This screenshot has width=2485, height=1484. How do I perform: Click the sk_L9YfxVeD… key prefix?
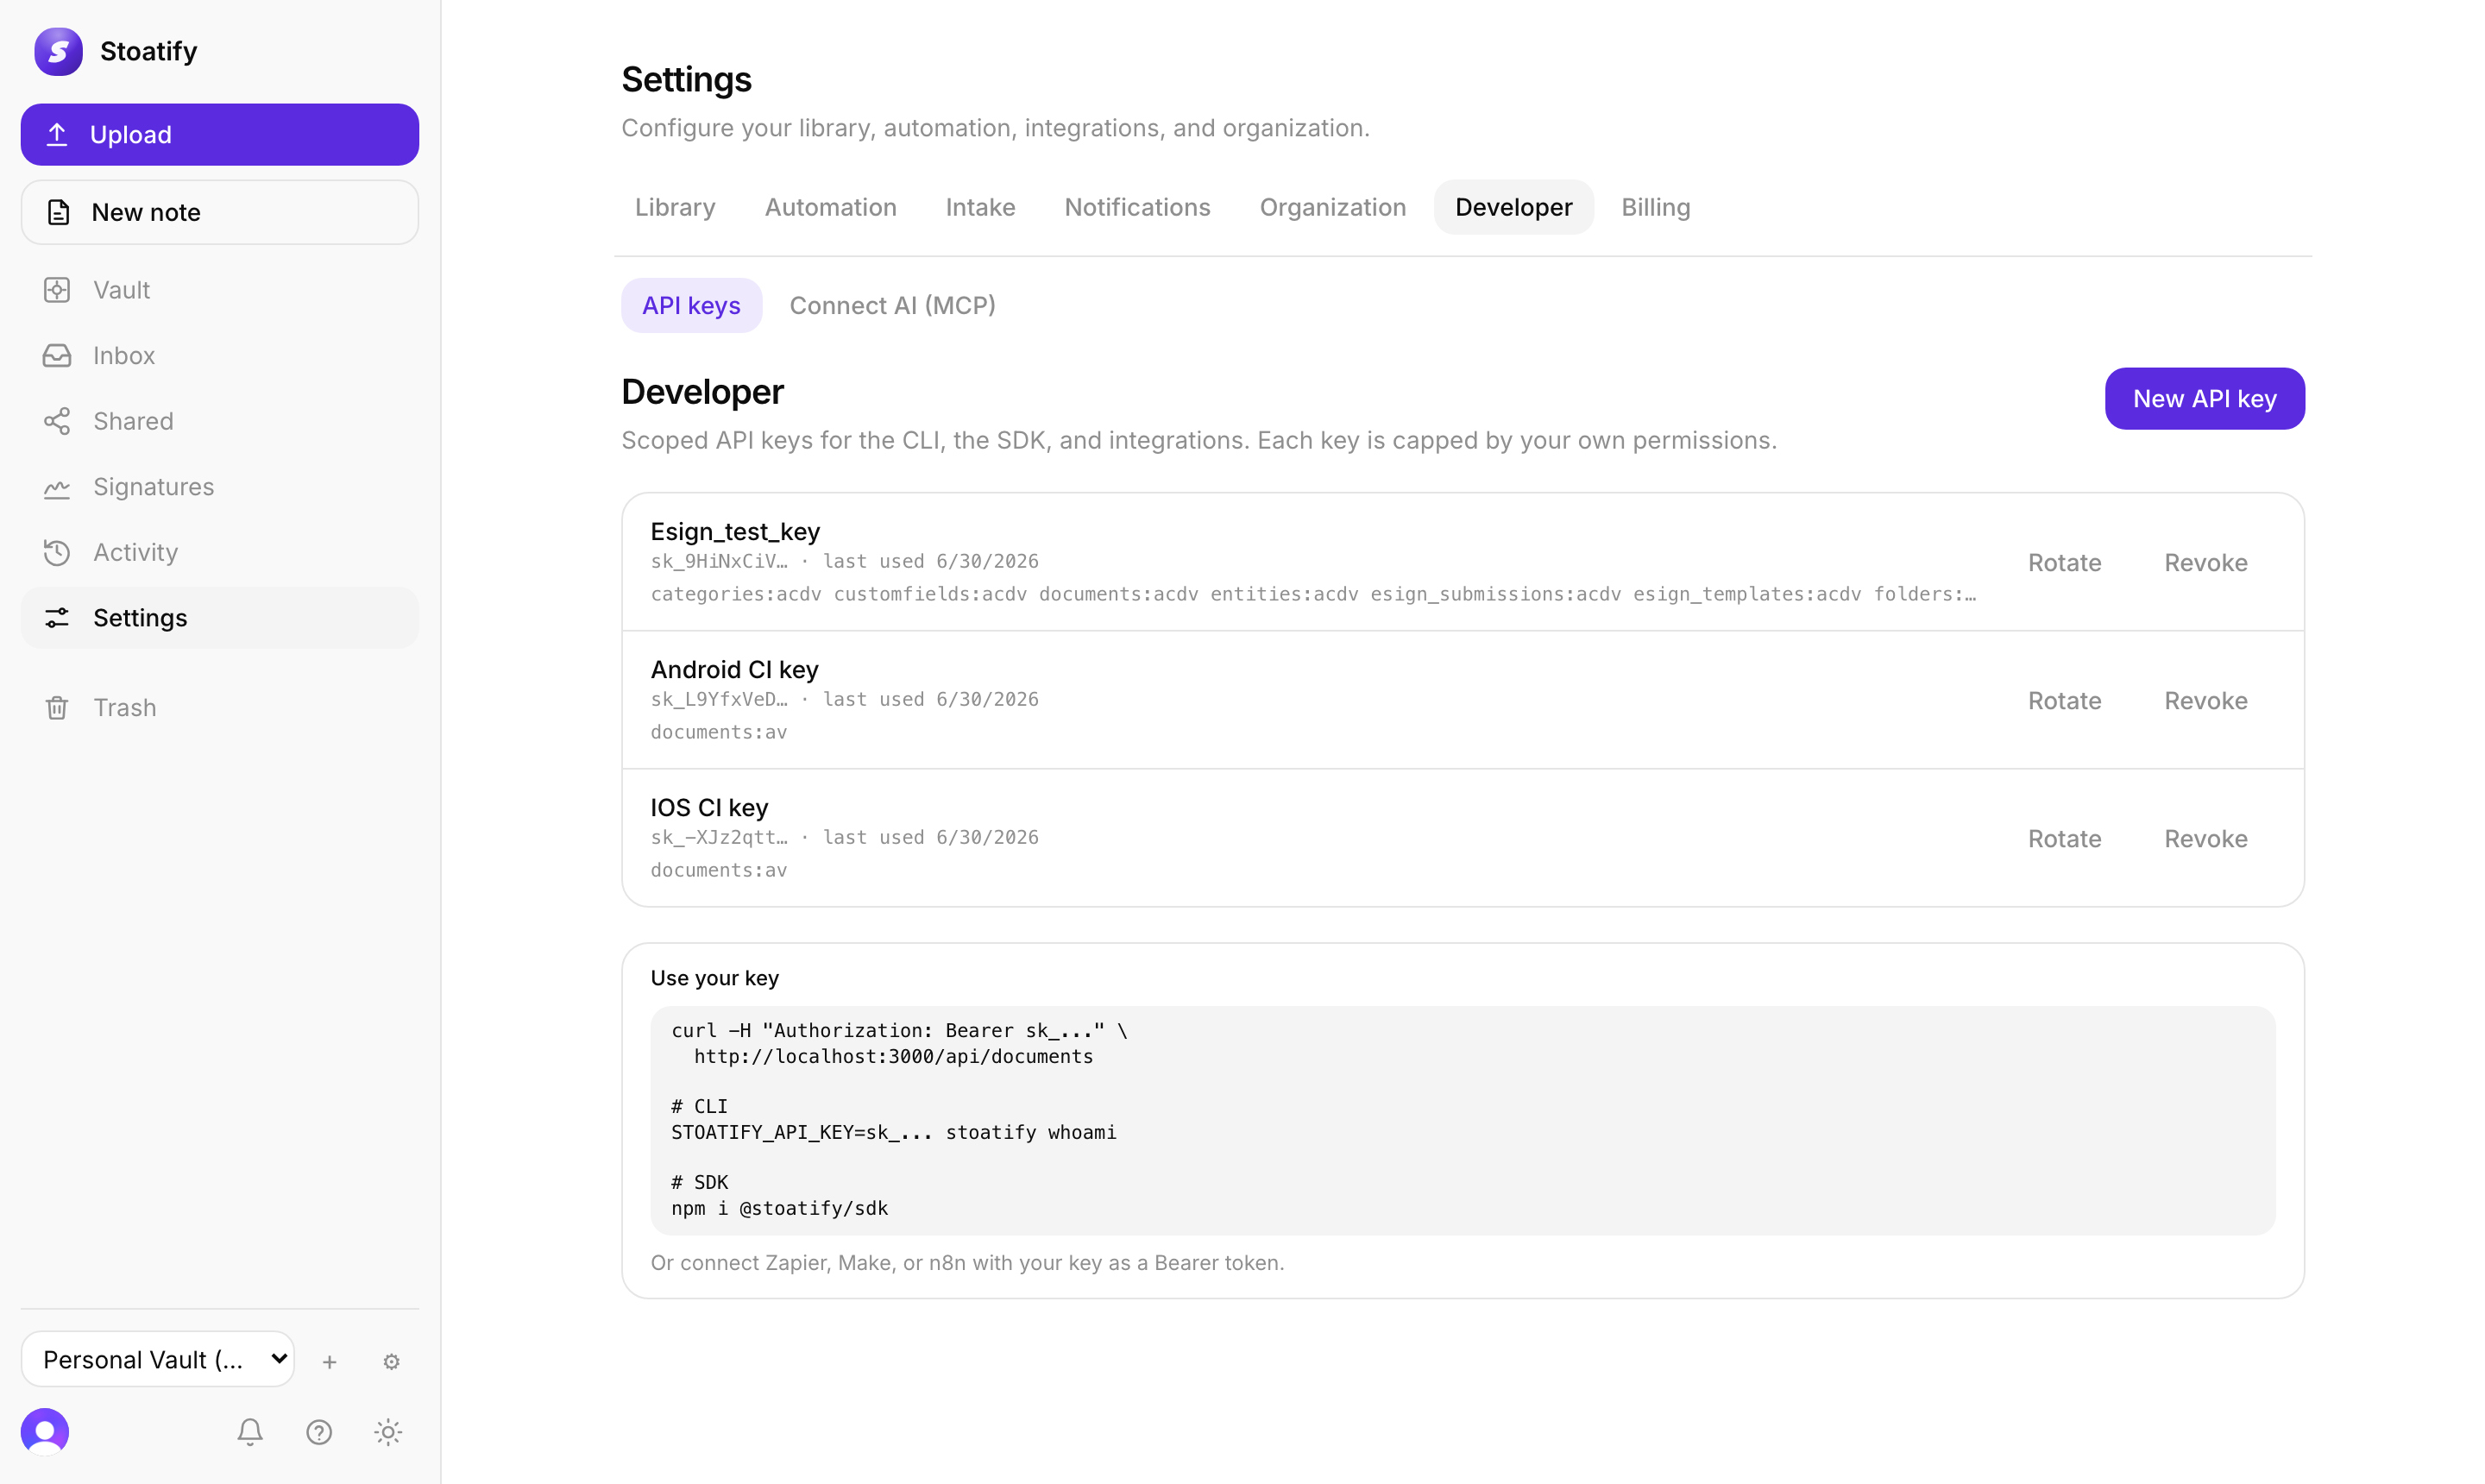pyautogui.click(x=719, y=699)
